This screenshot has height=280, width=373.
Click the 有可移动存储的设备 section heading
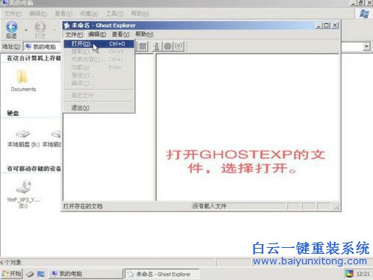tap(34, 169)
